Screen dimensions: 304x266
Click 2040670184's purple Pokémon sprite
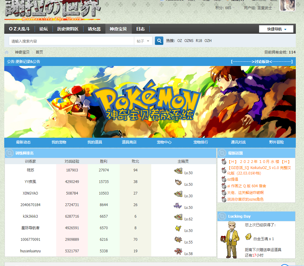[x=178, y=206]
